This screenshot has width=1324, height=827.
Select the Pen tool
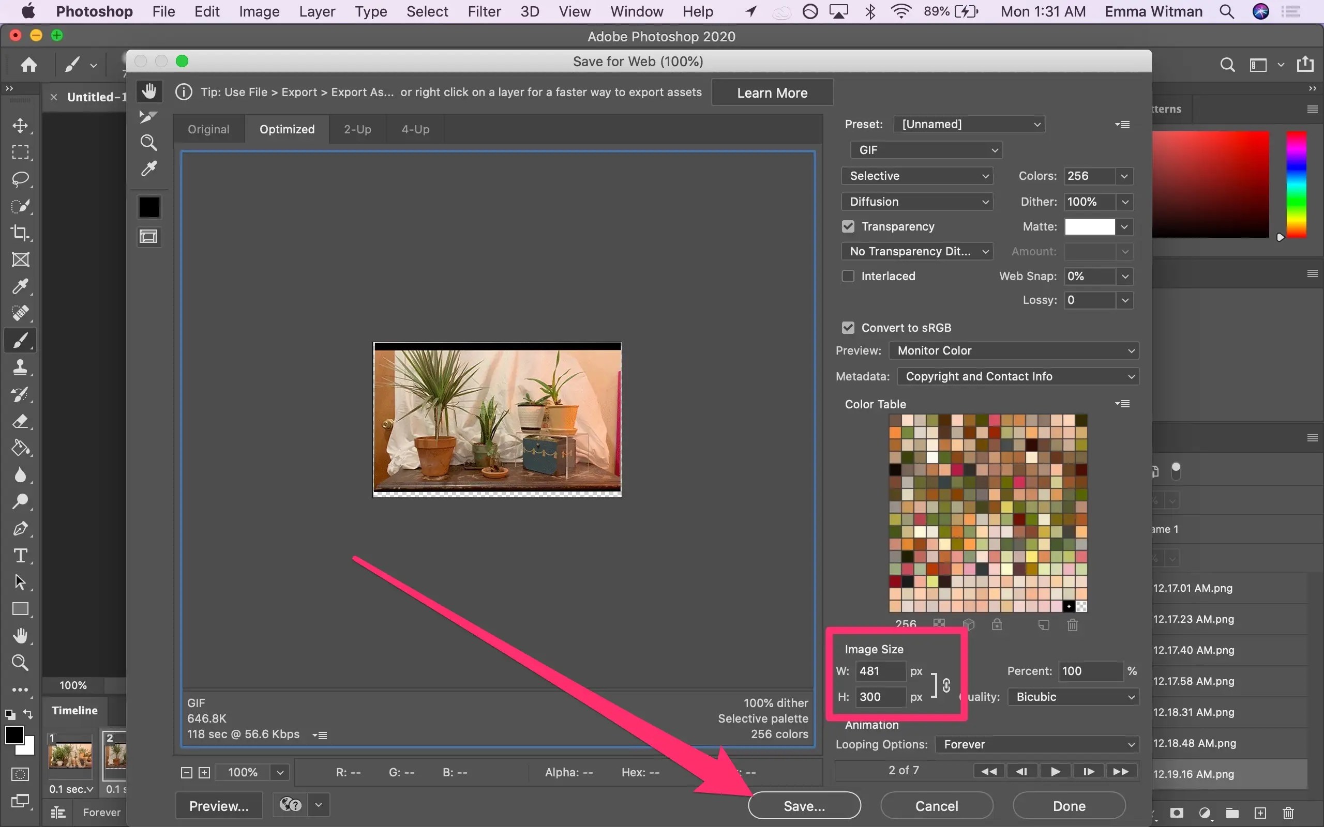tap(20, 528)
